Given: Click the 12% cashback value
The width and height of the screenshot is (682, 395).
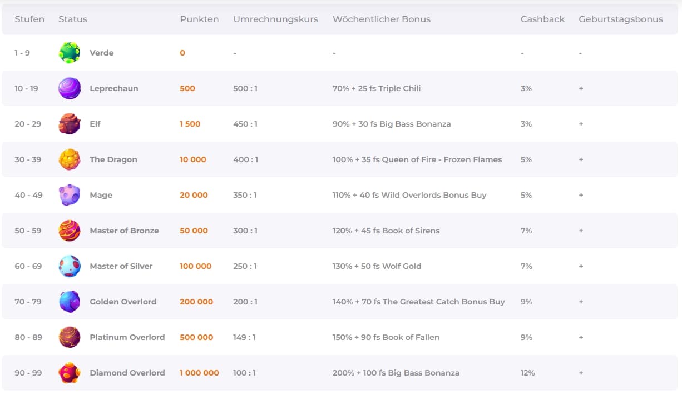Looking at the screenshot, I should (527, 373).
